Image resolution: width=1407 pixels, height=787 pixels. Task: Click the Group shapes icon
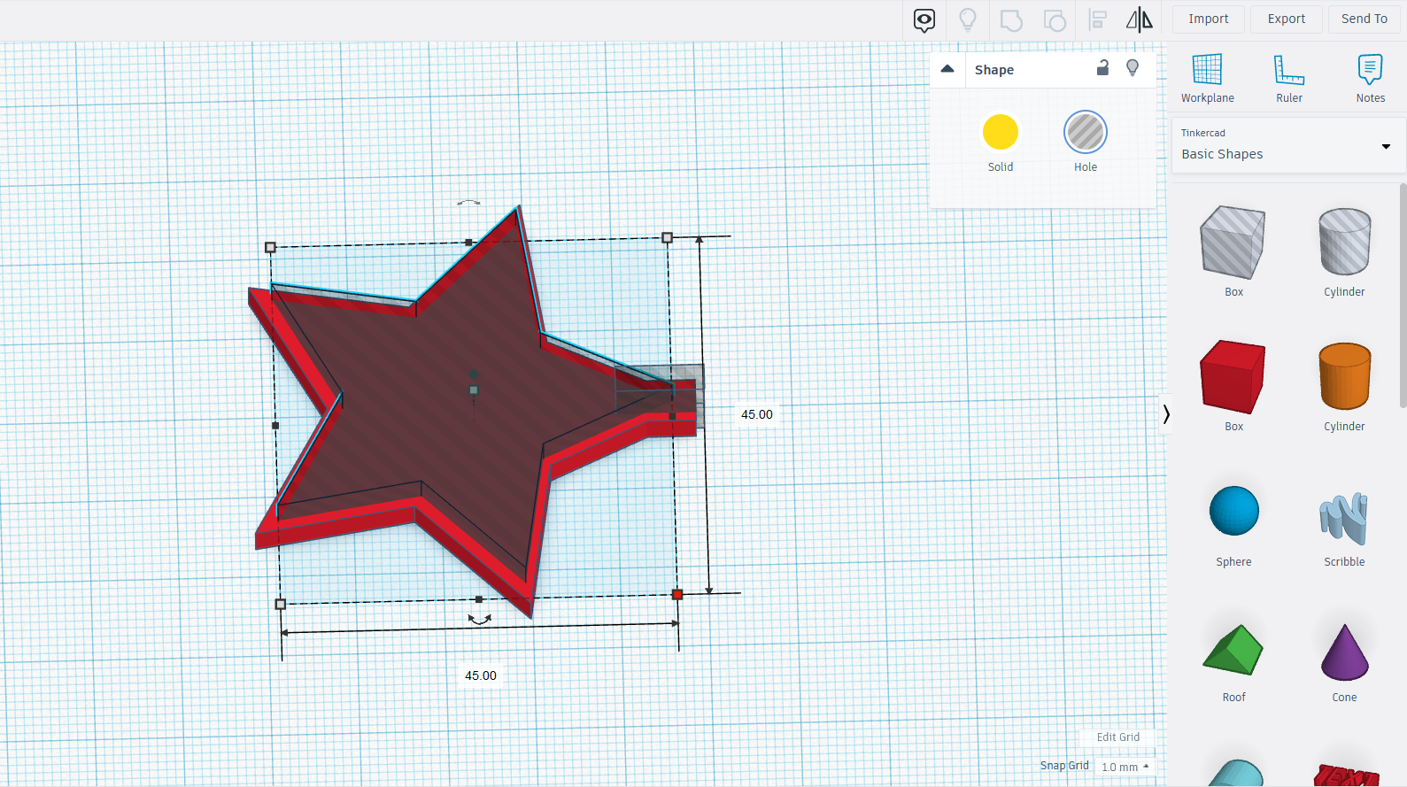[x=1011, y=19]
